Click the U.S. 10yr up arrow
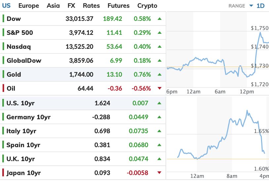Screen dimensions: 269x181 (x=160, y=103)
